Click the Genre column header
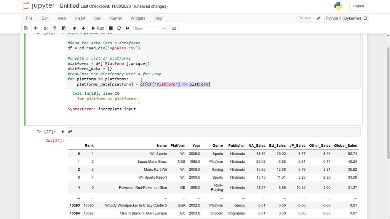Screen dimensions: 390x219 pyautogui.click(x=217, y=146)
